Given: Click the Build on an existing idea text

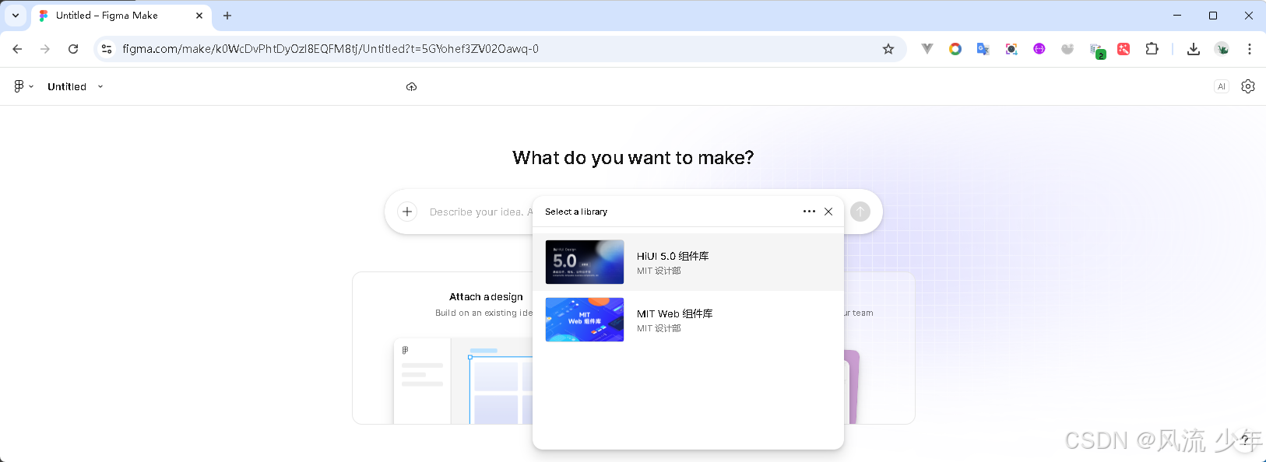Looking at the screenshot, I should 484,313.
